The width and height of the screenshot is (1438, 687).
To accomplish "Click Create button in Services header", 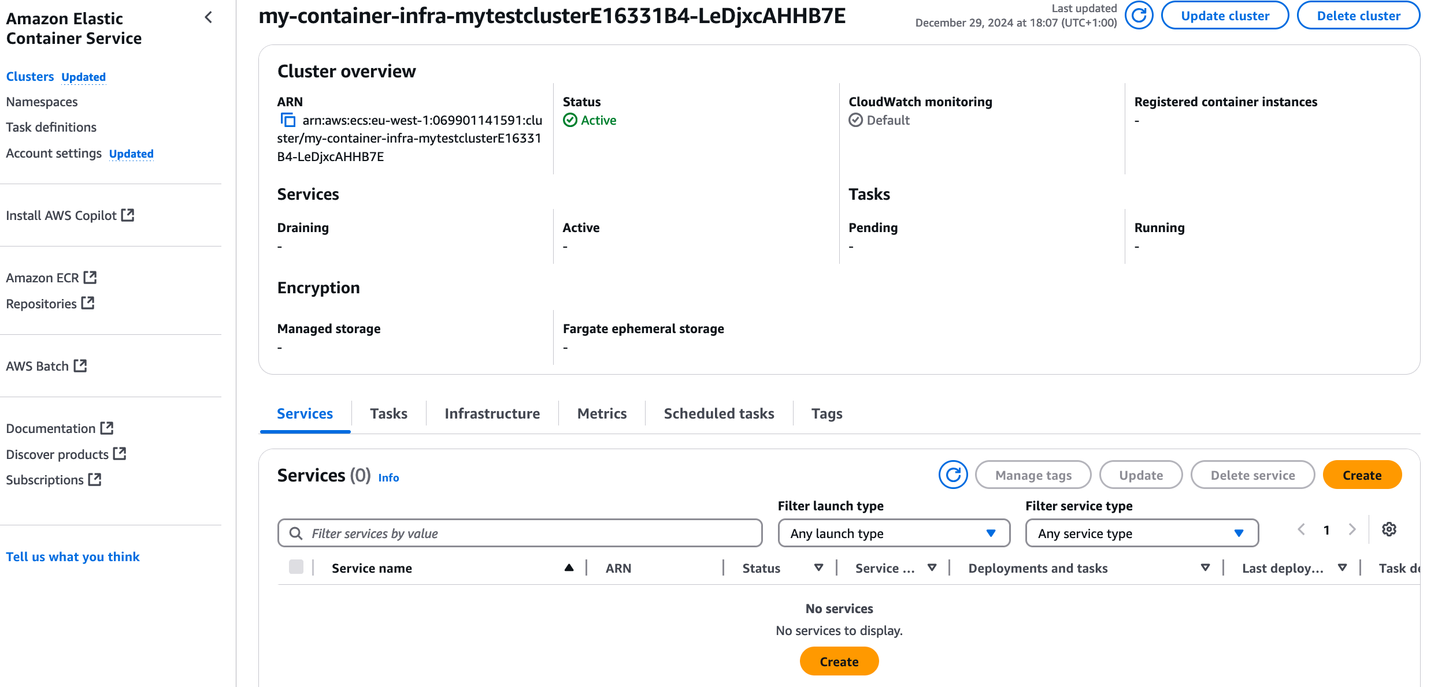I will click(x=1362, y=475).
